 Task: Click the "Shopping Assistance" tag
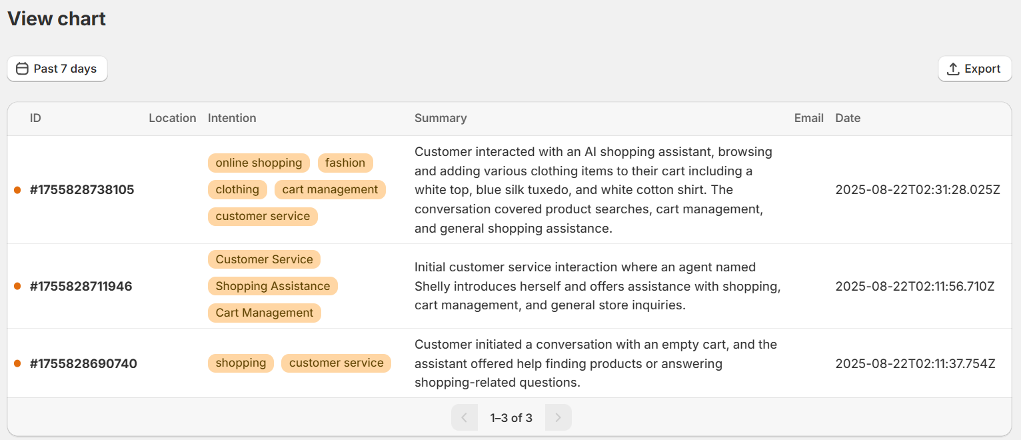(273, 286)
